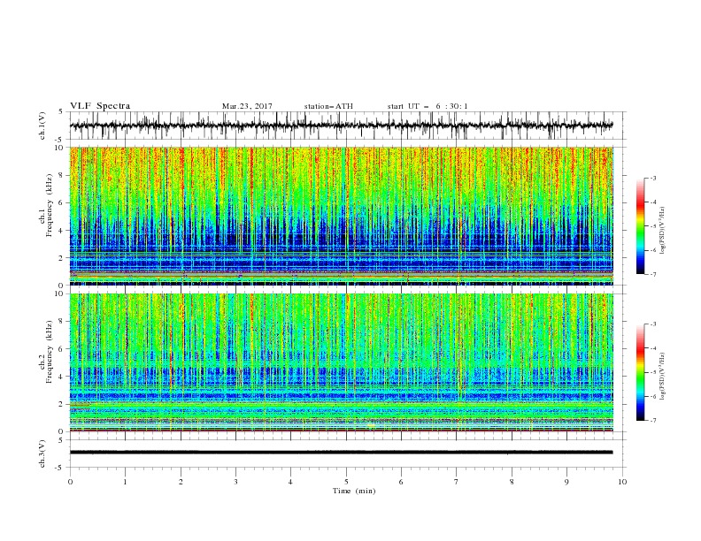Click the "10" tick on the Time axis
Viewport: 701px width, 541px height.
coord(622,482)
